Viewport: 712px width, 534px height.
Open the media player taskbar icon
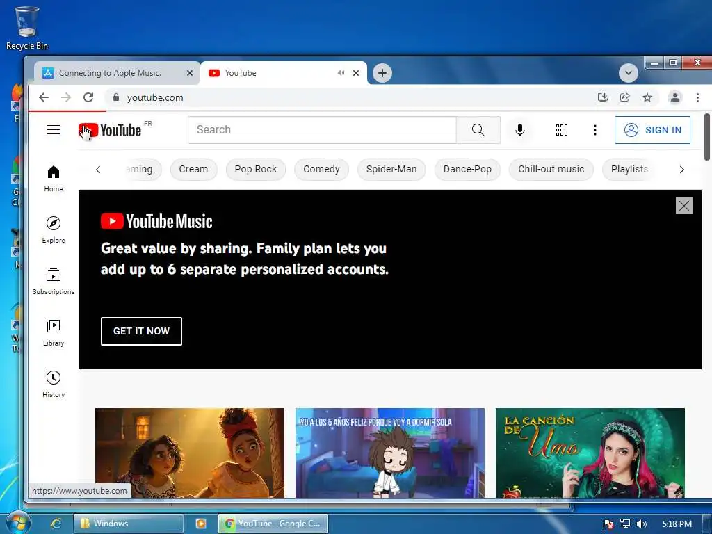(201, 524)
